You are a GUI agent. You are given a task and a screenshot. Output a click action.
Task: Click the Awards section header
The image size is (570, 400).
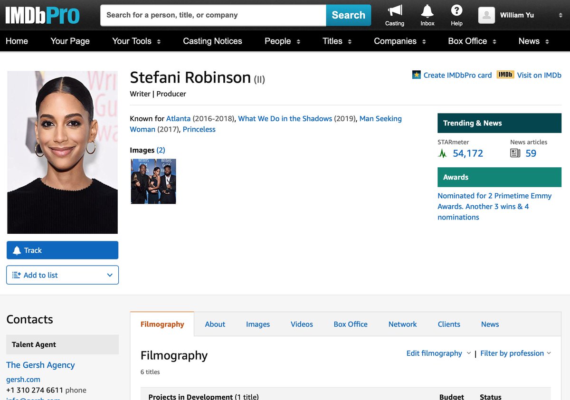coord(499,177)
